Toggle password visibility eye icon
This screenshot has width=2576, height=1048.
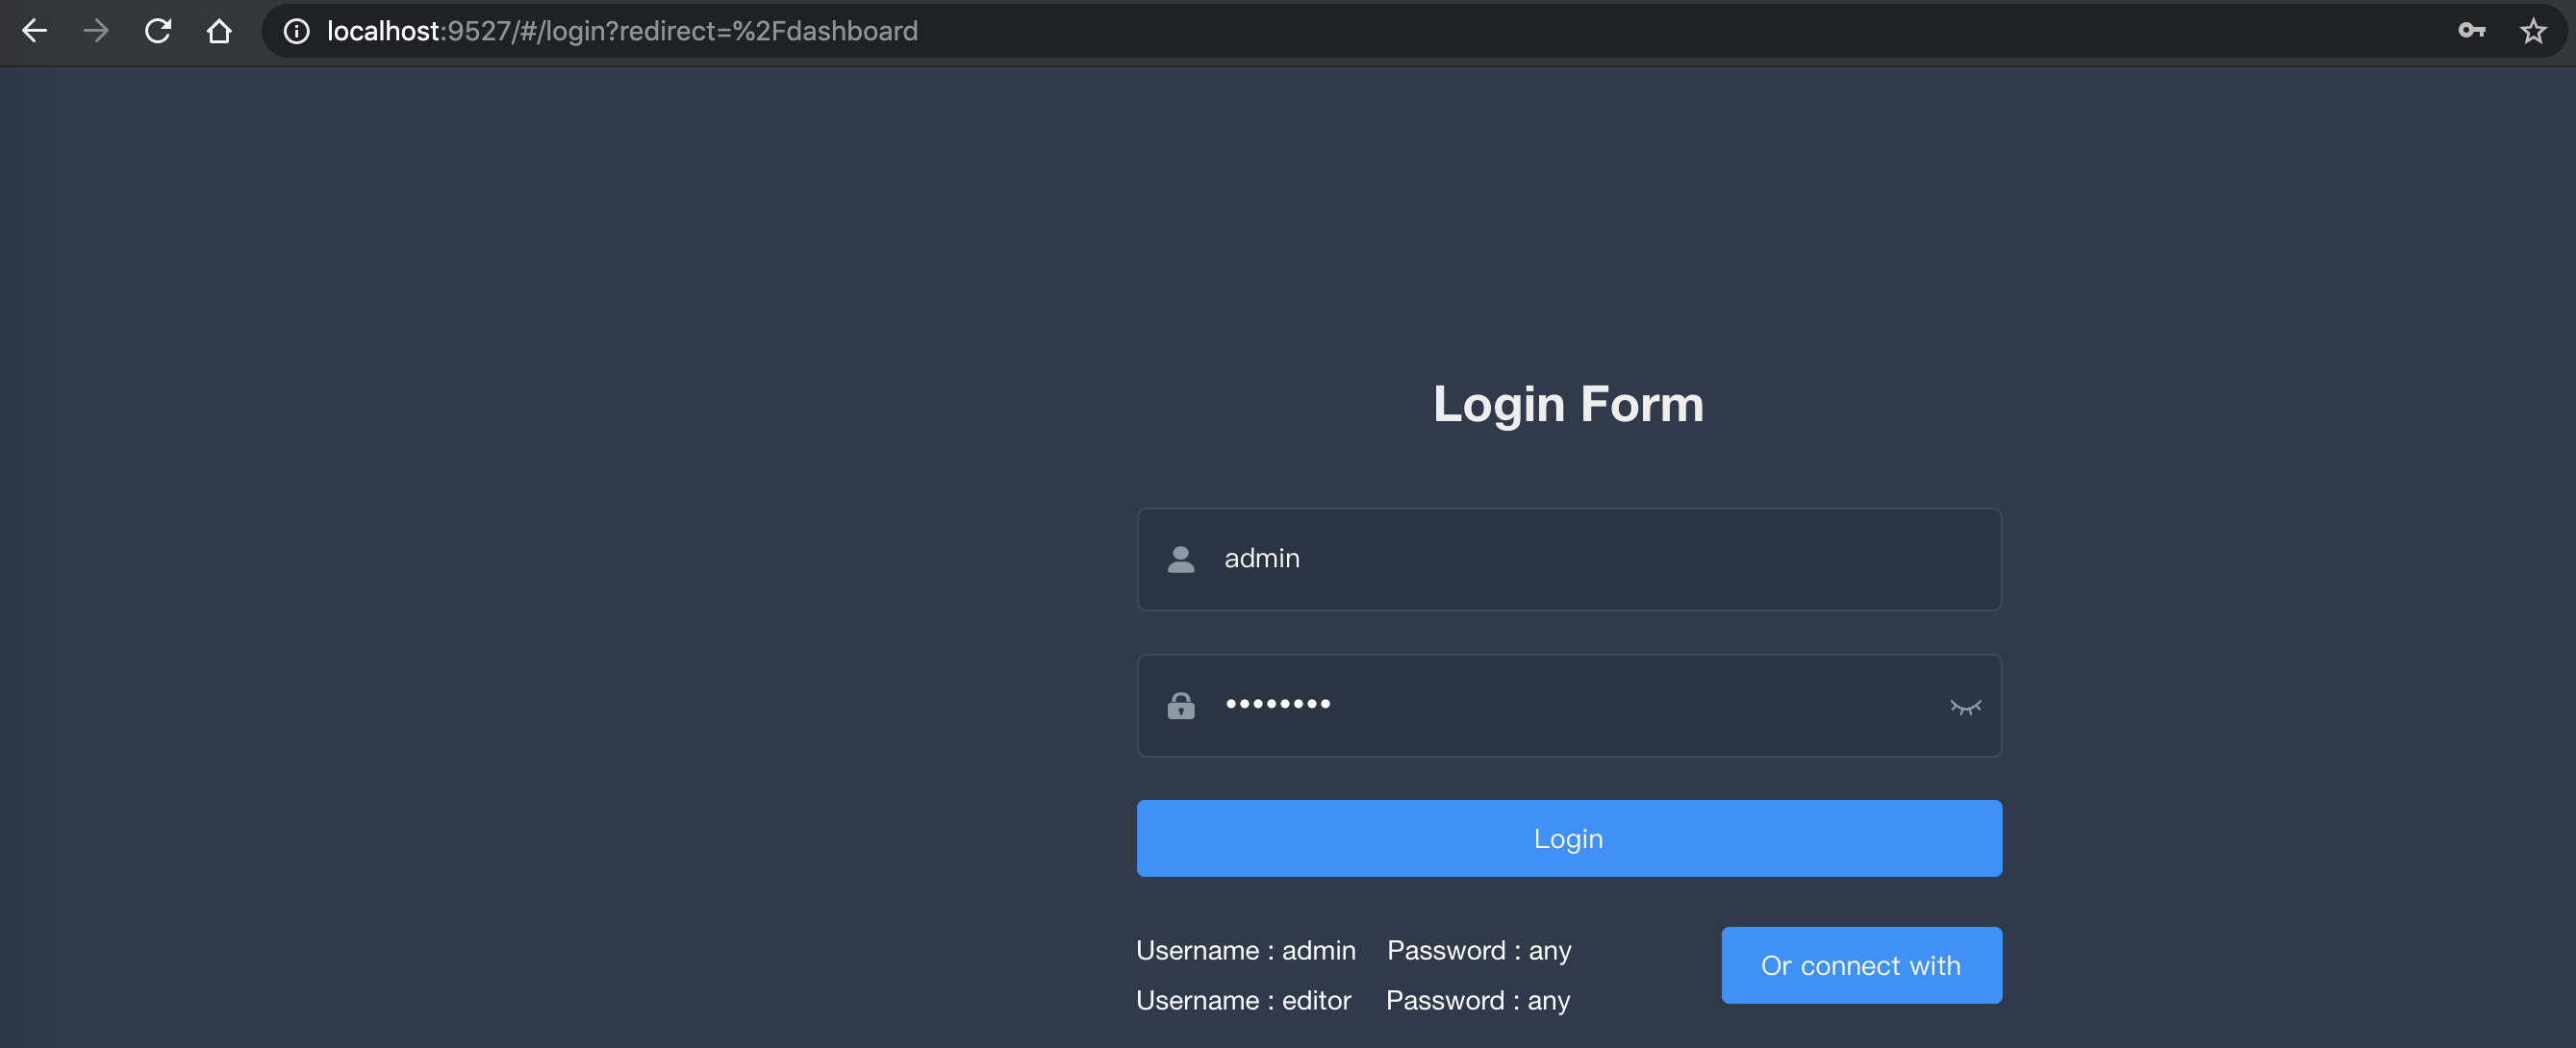tap(1964, 707)
